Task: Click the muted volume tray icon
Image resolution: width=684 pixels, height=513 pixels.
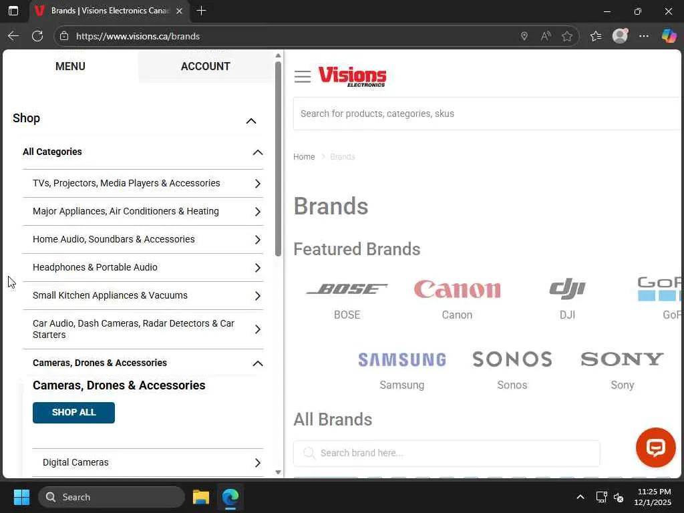Action: pos(619,497)
